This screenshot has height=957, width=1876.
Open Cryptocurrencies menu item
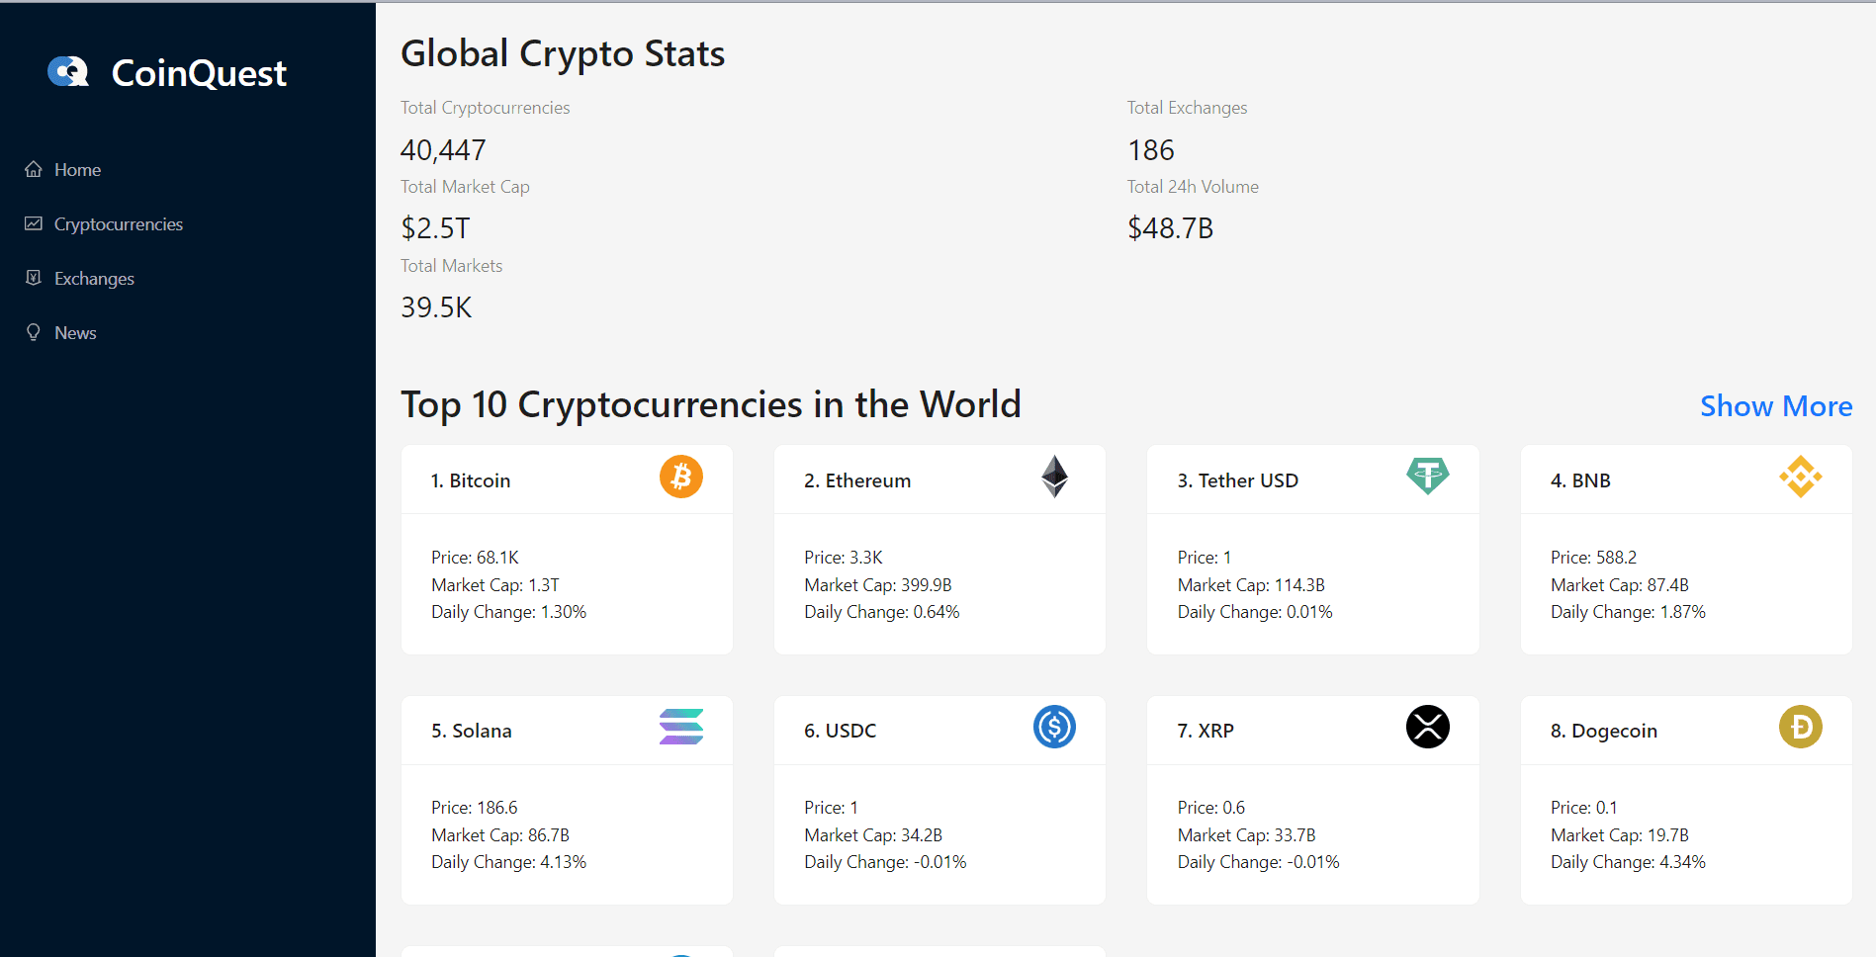(119, 224)
